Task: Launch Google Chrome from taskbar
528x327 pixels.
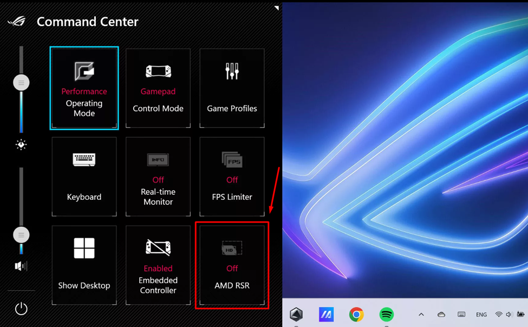Action: [x=356, y=315]
